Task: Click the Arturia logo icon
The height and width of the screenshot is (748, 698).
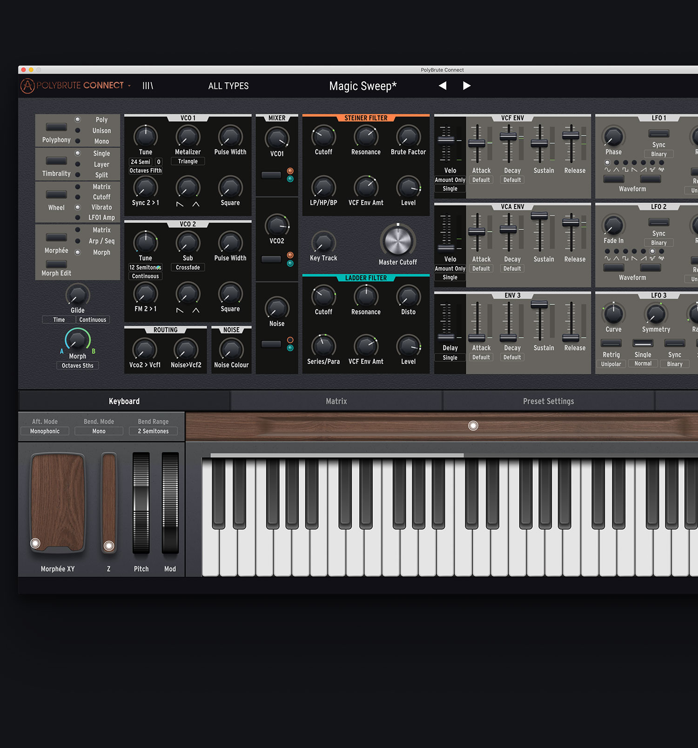Action: pyautogui.click(x=27, y=86)
